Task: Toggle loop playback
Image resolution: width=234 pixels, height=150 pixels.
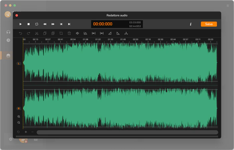Action: click(36, 24)
